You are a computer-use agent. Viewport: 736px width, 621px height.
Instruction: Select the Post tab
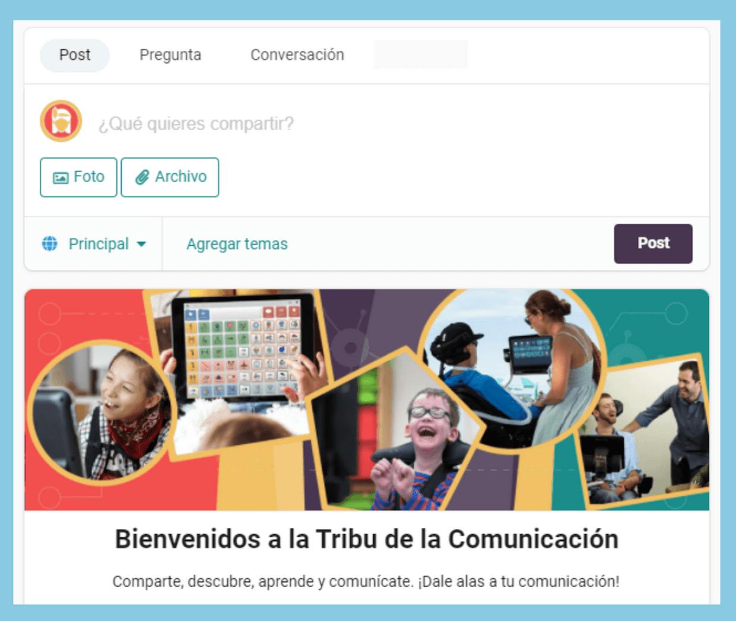(x=75, y=55)
